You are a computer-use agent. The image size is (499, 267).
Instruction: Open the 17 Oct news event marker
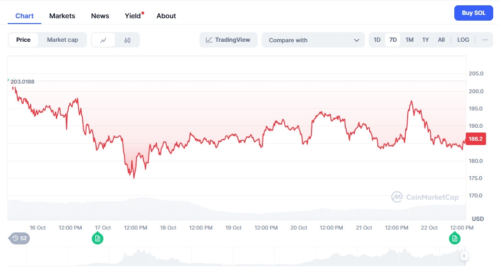[x=98, y=238]
